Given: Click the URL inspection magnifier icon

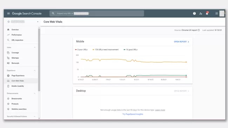Looking at the screenshot, I should click(8, 40).
